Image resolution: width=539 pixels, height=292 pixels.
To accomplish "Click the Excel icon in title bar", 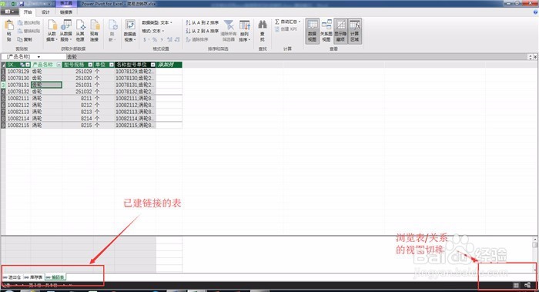I will pos(13,3).
